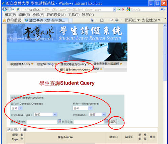The width and height of the screenshot is (168, 144).
Task: Open the From date calendar picker
Action: pyautogui.click(x=59, y=121)
